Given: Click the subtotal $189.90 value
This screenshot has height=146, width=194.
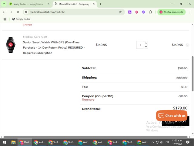Looking at the screenshot, I should 182,68.
